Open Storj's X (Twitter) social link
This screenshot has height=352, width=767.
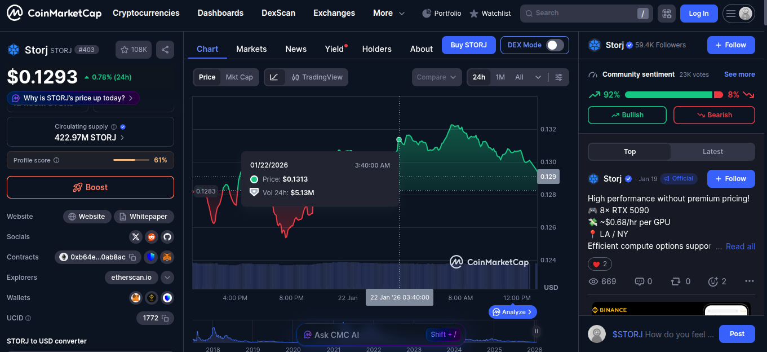click(135, 237)
